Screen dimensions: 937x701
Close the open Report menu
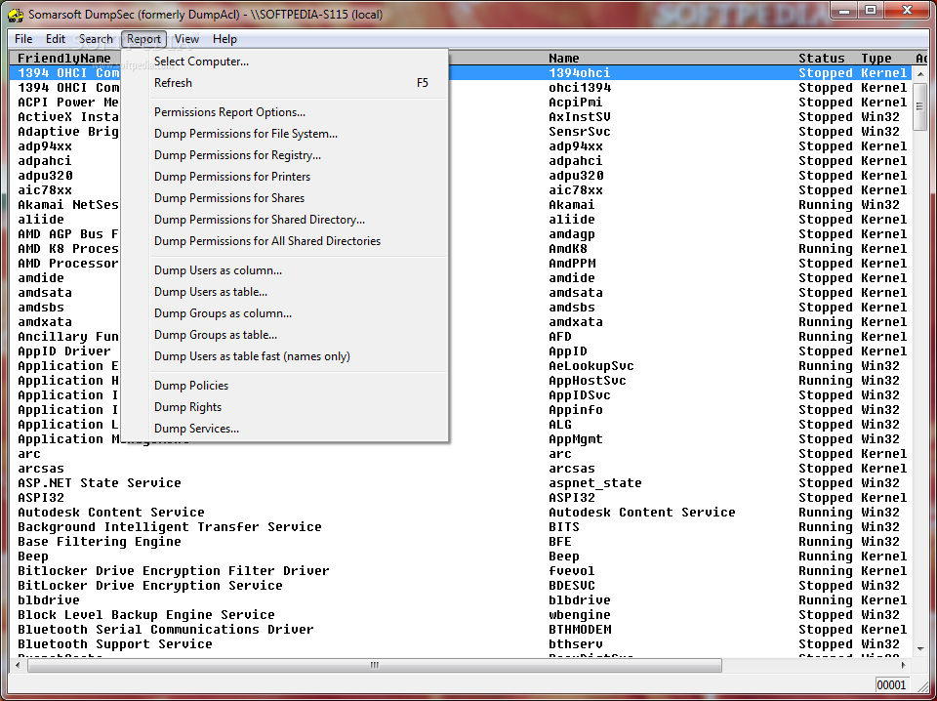[144, 39]
